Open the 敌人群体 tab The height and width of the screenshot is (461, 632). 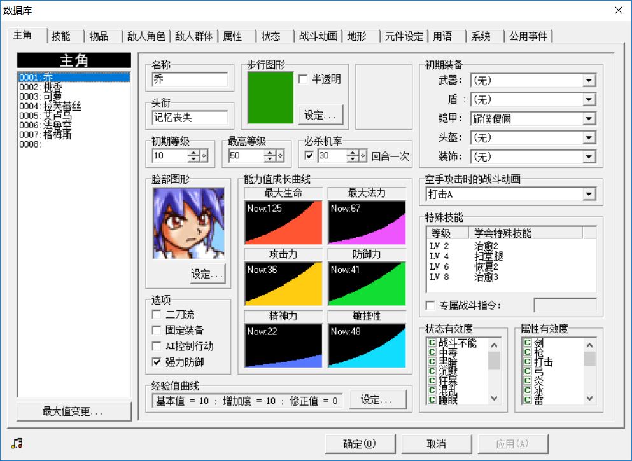(x=194, y=36)
